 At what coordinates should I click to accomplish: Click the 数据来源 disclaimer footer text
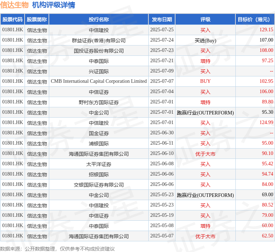[57, 249]
